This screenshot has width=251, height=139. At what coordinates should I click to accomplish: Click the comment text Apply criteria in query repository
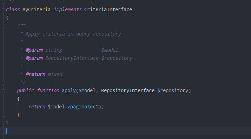[x=73, y=34]
